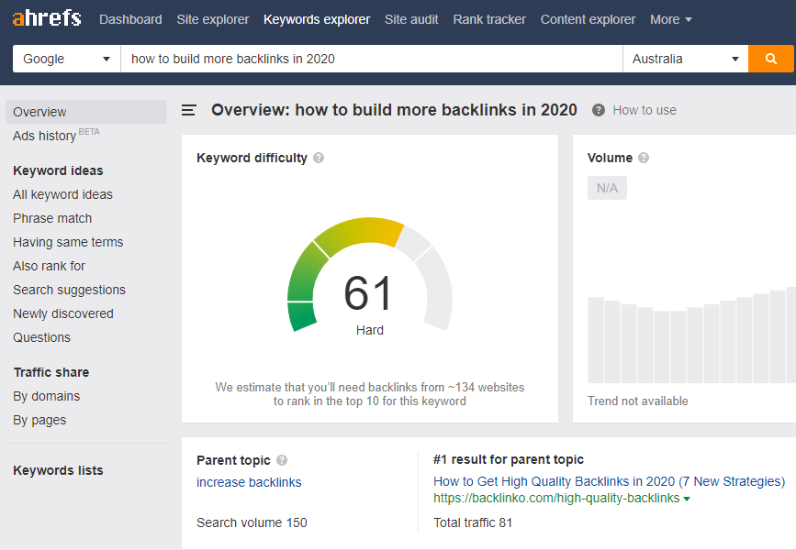The width and height of the screenshot is (796, 550).
Task: Click the keyword search input field
Action: (372, 59)
